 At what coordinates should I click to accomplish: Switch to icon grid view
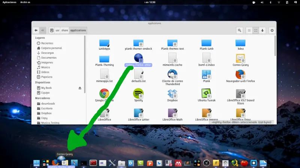click(256, 30)
